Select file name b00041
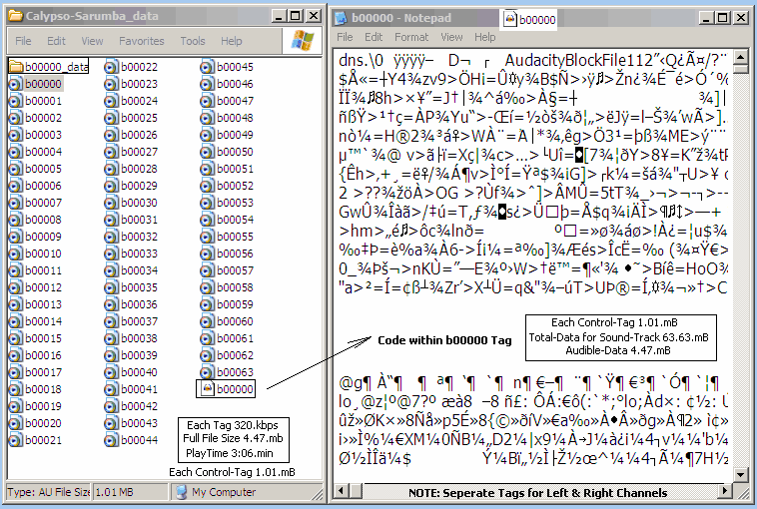Screen dimensions: 757x509 pos(139,389)
